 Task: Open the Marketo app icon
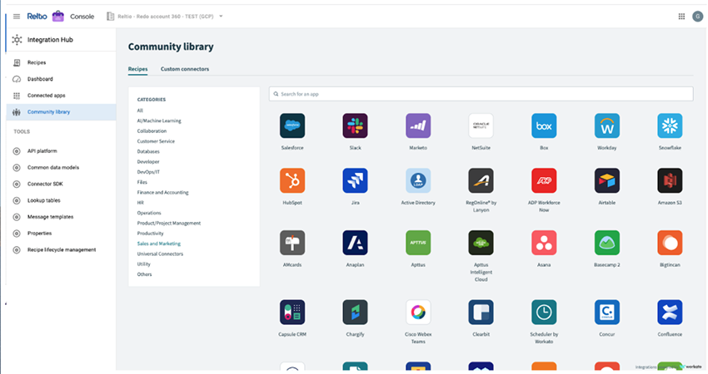418,125
